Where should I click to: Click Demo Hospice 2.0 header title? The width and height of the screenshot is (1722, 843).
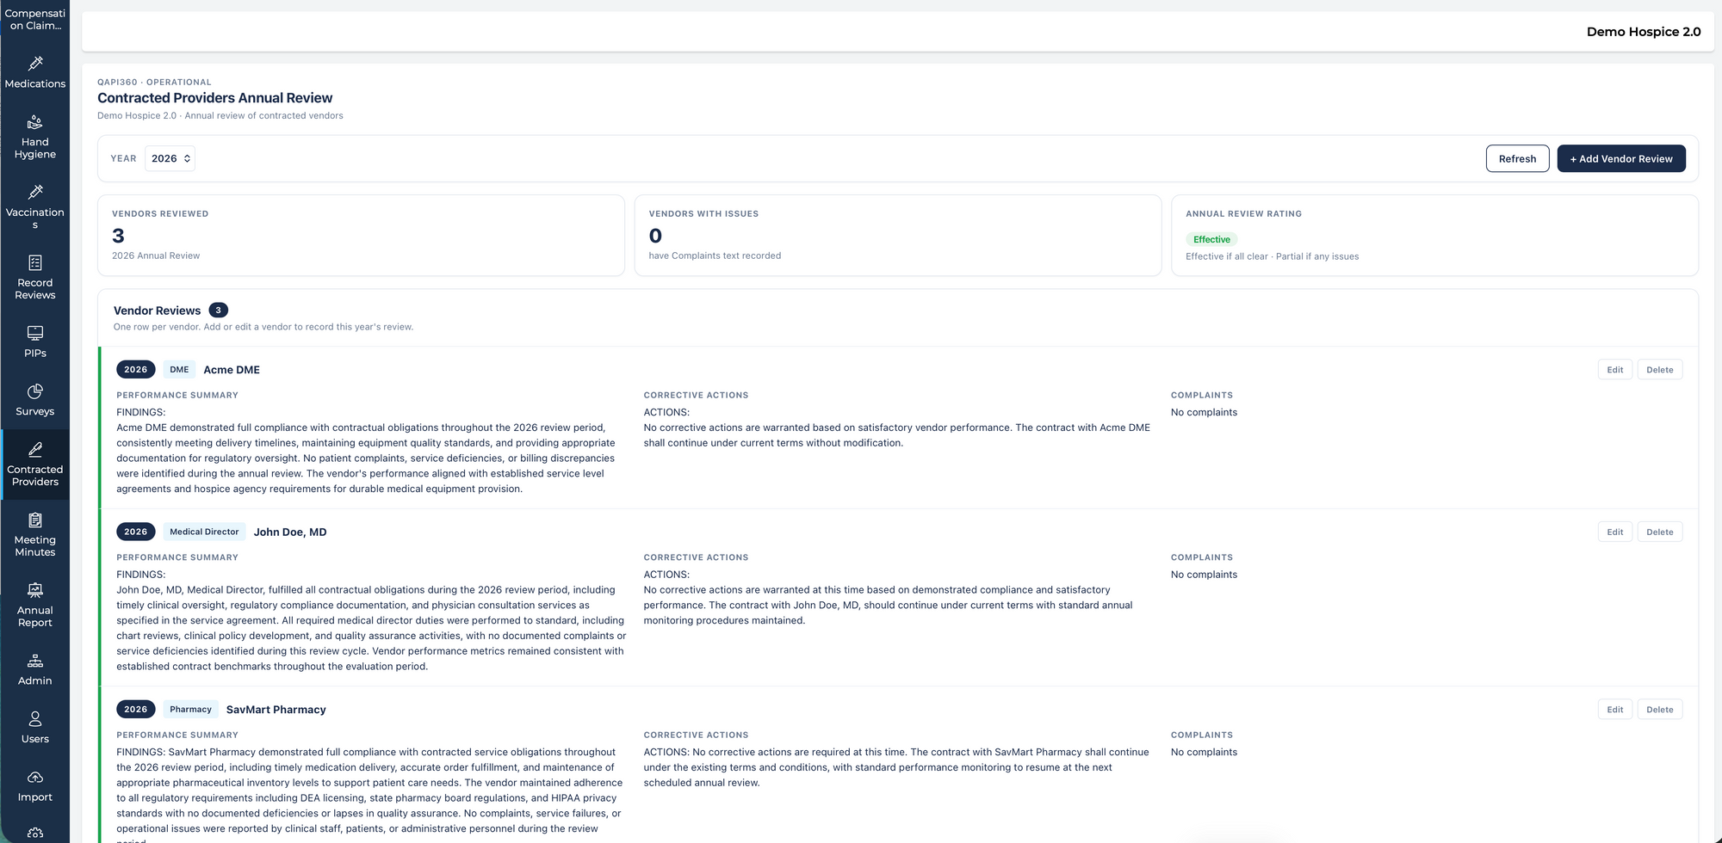tap(1644, 32)
